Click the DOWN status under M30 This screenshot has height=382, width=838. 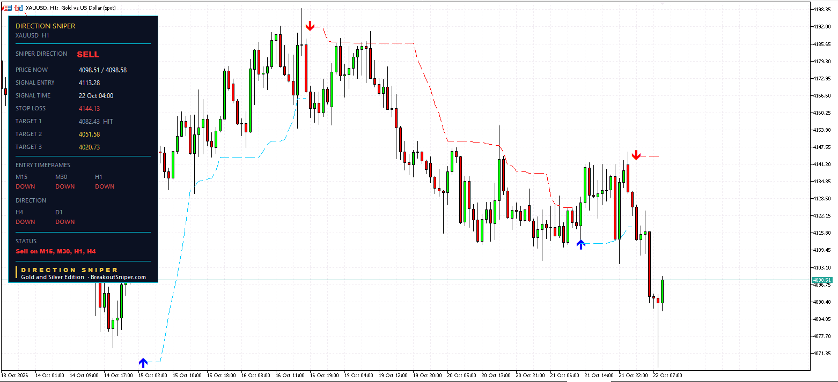(65, 186)
